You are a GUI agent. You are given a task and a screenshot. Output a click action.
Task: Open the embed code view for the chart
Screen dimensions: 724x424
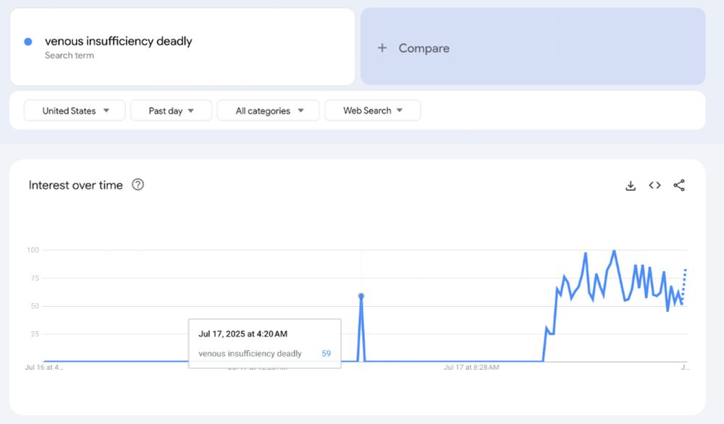point(654,185)
